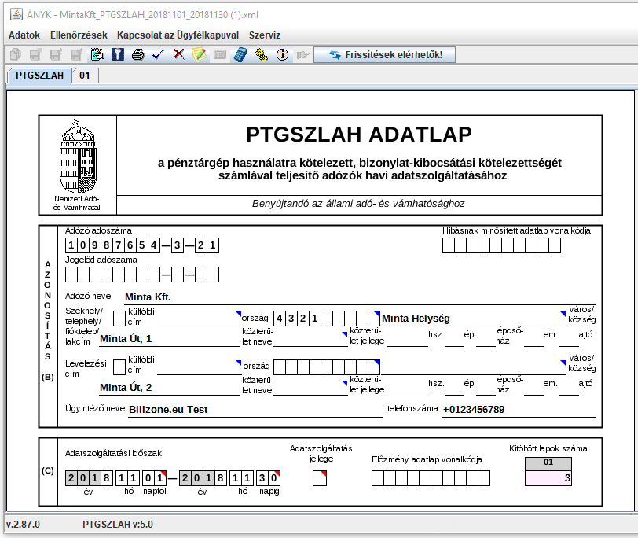Screen dimensions: 638x538
Task: Print the form with the printer icon
Action: tap(138, 54)
